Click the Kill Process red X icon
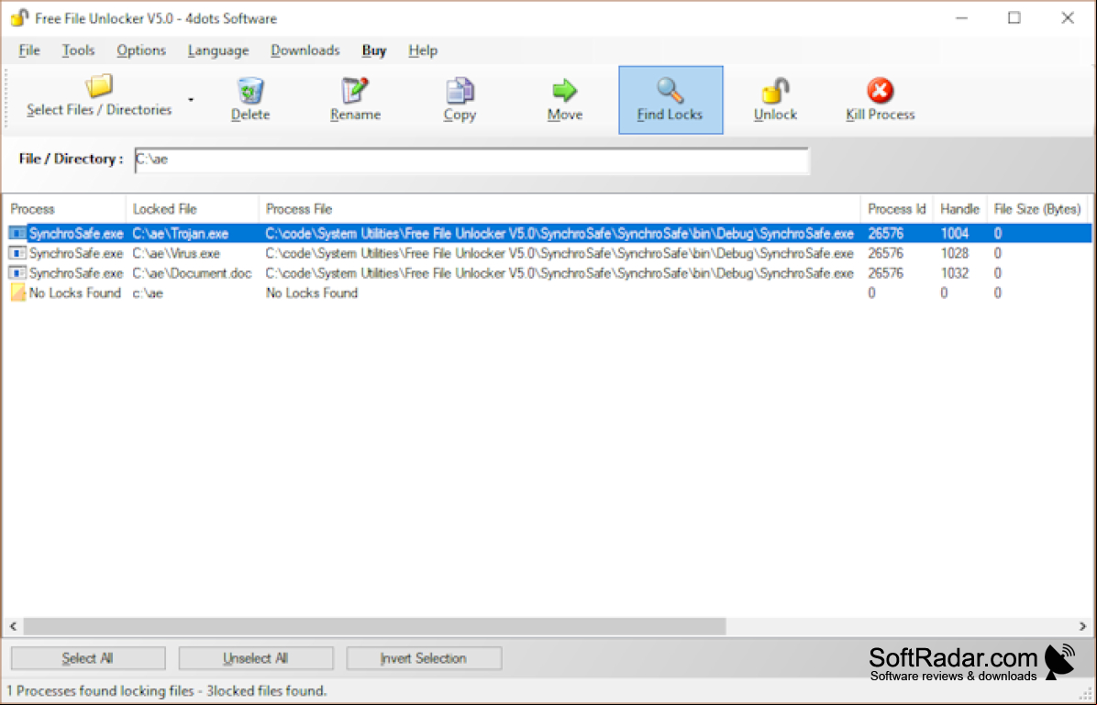 pyautogui.click(x=881, y=90)
